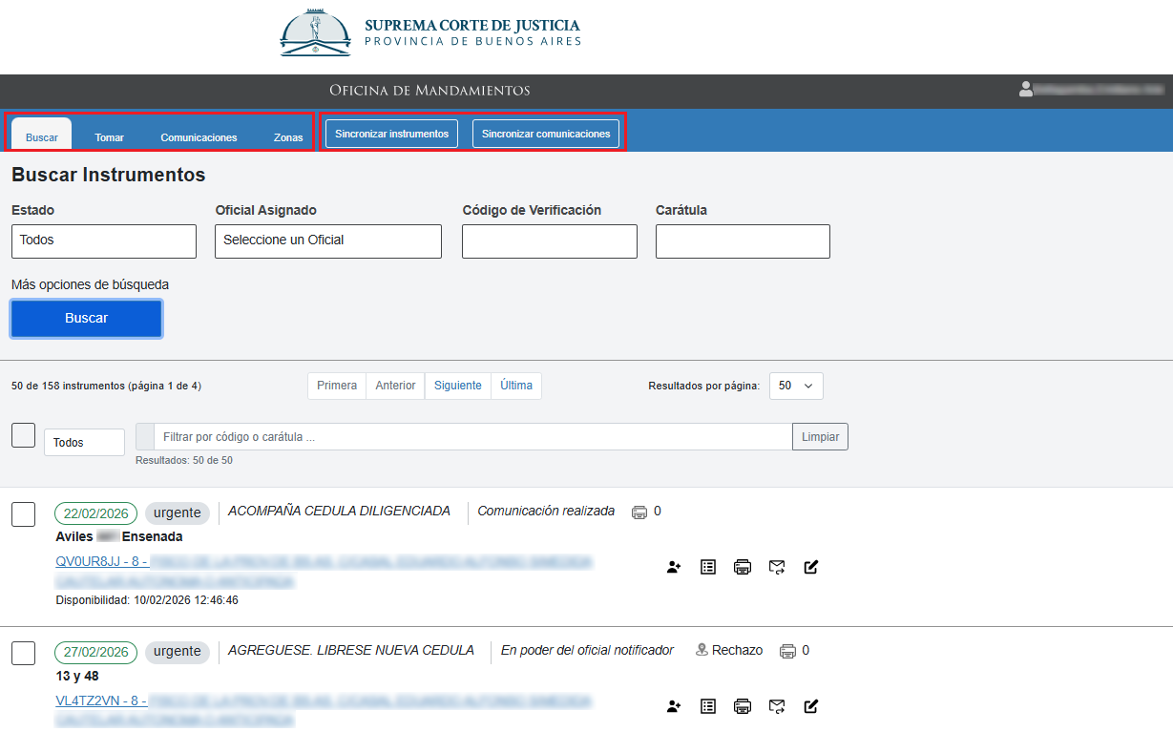Click edit pencil icon for QV0UR8JJ
This screenshot has height=732, width=1173.
click(x=811, y=567)
